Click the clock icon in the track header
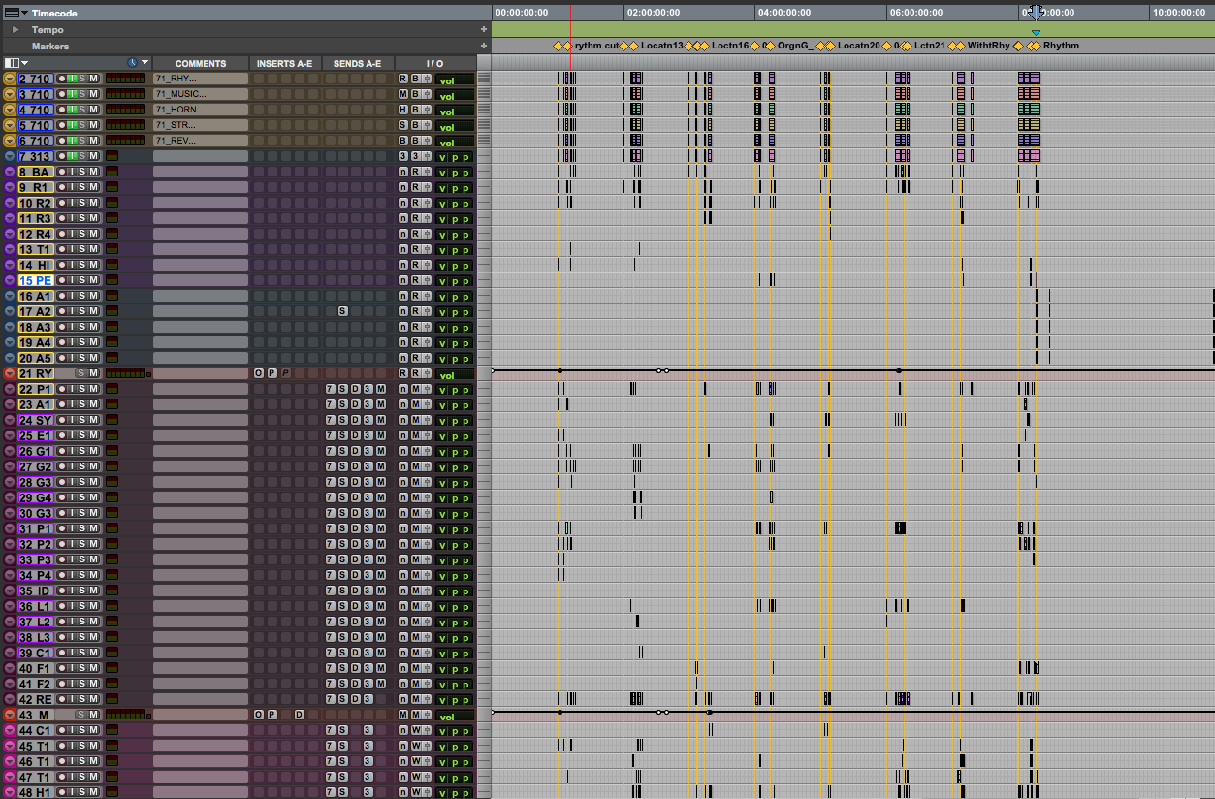 (x=133, y=63)
